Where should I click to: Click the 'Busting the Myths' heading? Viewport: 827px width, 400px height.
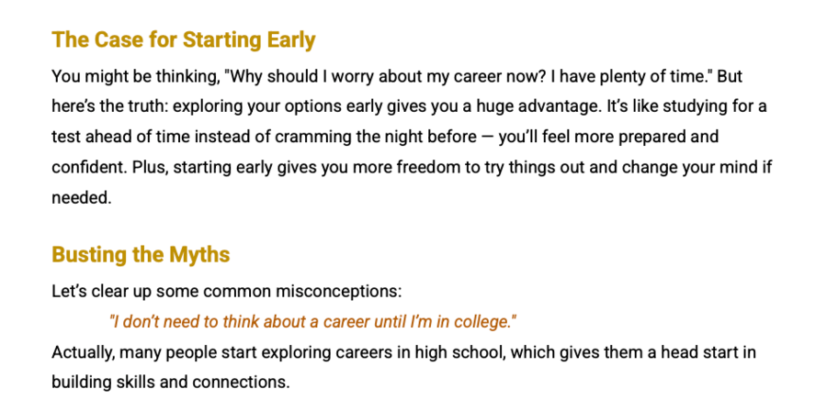[141, 254]
